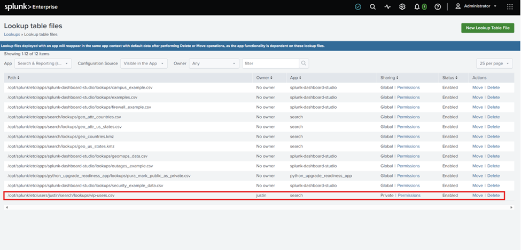Screen dimensions: 521x250
Task: Open the notifications bell icon
Action: 417,6
